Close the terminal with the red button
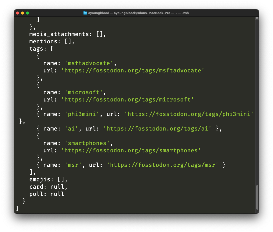The height and width of the screenshot is (232, 273). (18, 13)
